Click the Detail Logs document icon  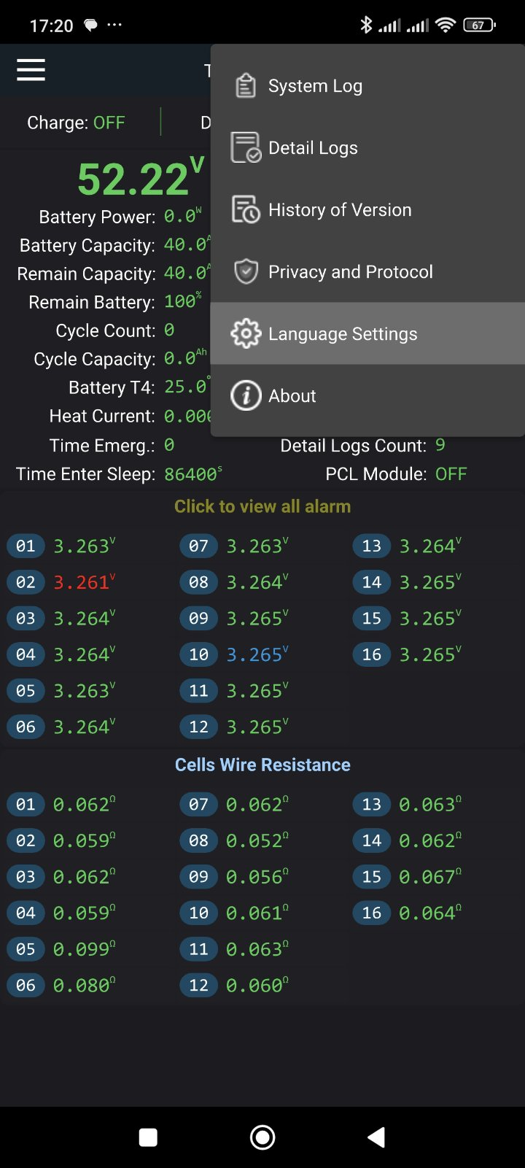(x=246, y=147)
